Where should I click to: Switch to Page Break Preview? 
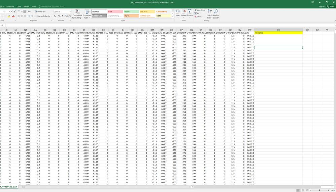pos(307,190)
